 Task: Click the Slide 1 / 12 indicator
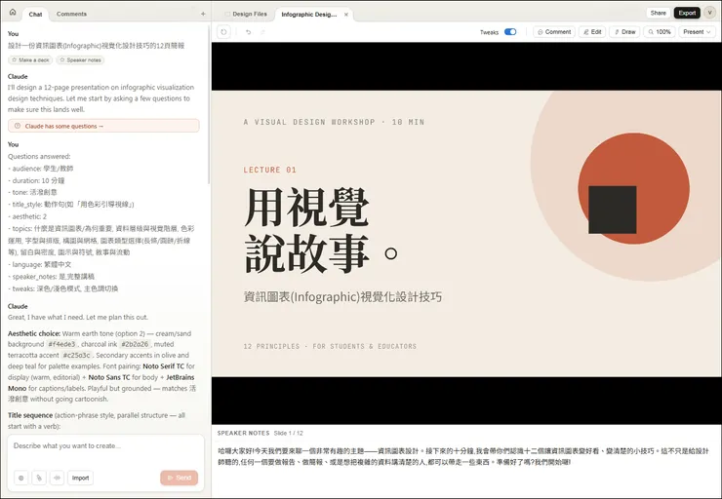tap(288, 434)
